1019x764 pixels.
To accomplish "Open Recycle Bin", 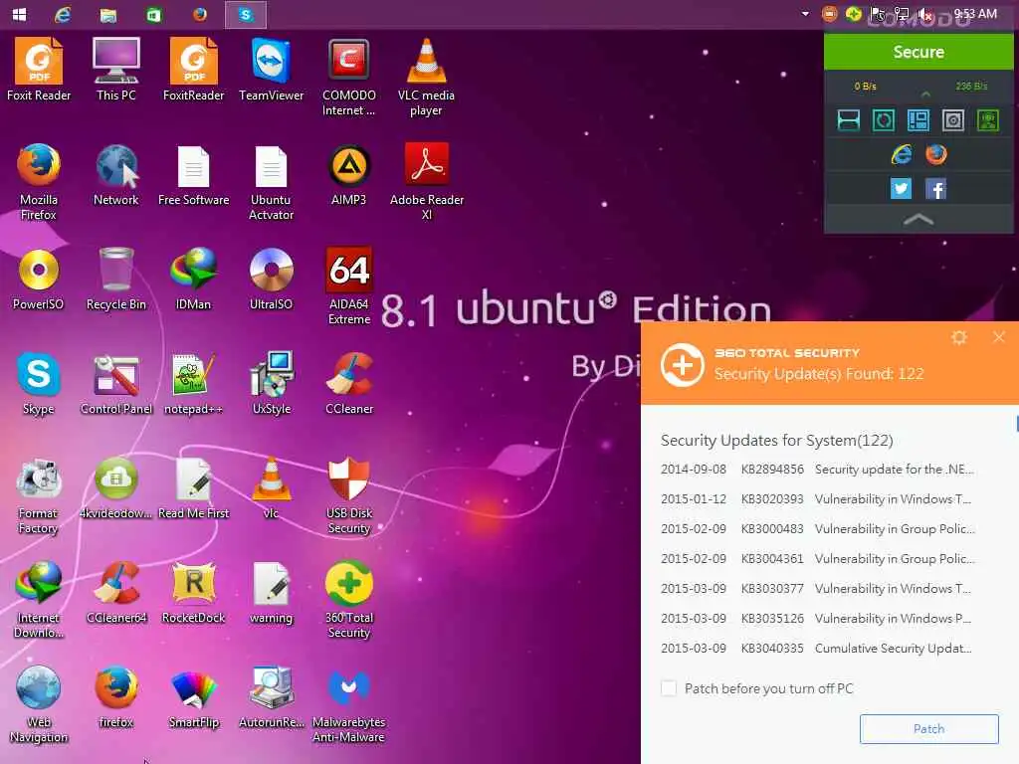I will tap(115, 279).
